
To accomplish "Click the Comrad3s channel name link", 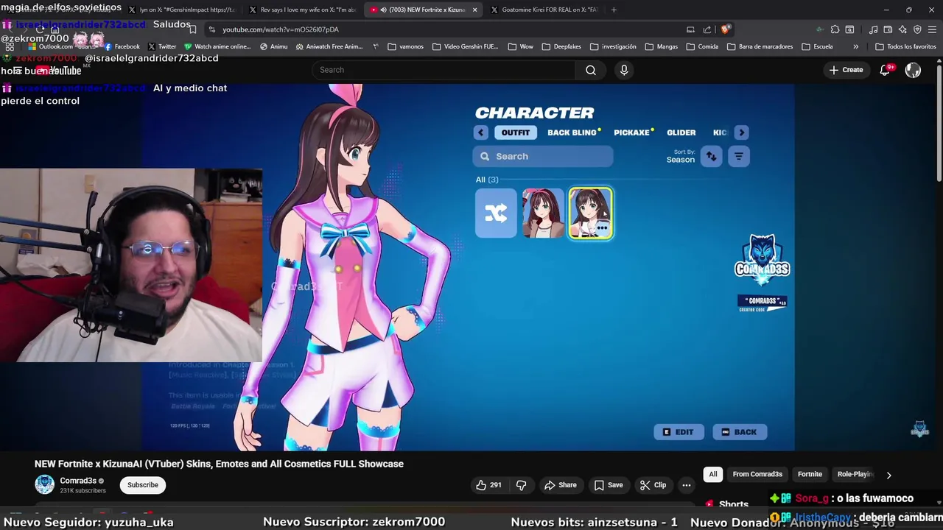I will [78, 481].
